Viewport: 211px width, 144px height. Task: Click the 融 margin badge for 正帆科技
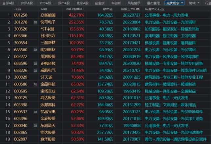[x=35, y=63]
